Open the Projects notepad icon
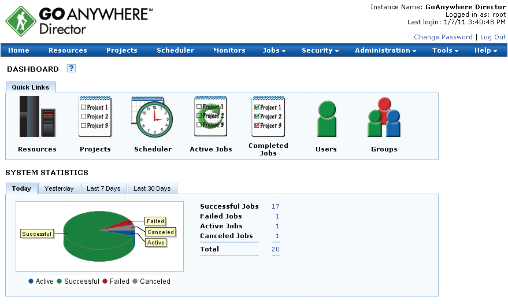The height and width of the screenshot is (304, 508). pyautogui.click(x=95, y=116)
